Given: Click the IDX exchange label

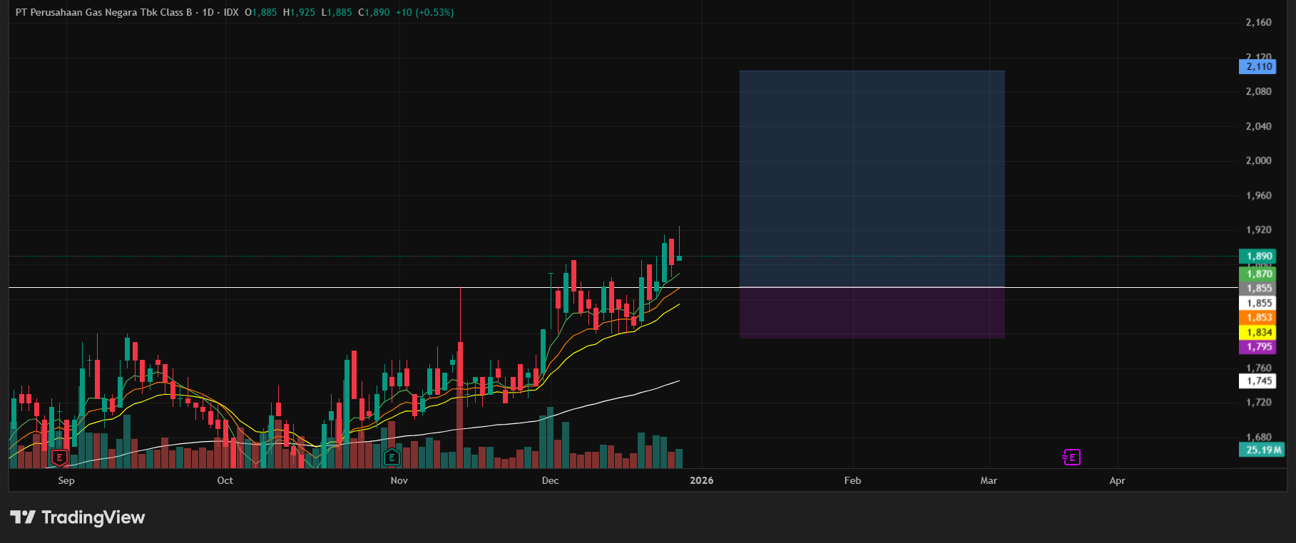Looking at the screenshot, I should [x=231, y=12].
